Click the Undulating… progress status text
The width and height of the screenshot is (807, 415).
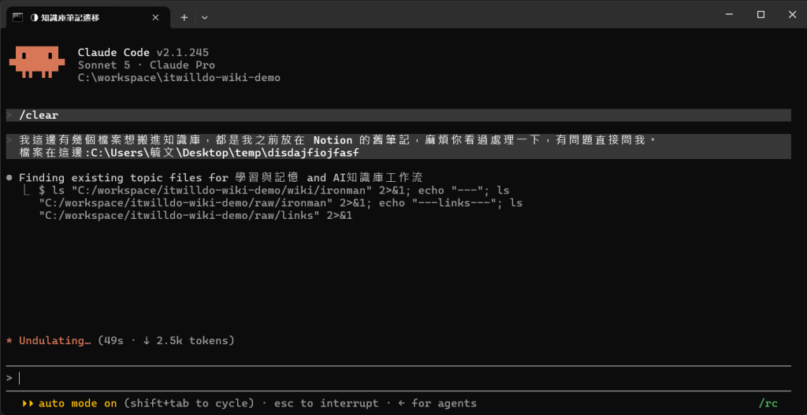(55, 340)
